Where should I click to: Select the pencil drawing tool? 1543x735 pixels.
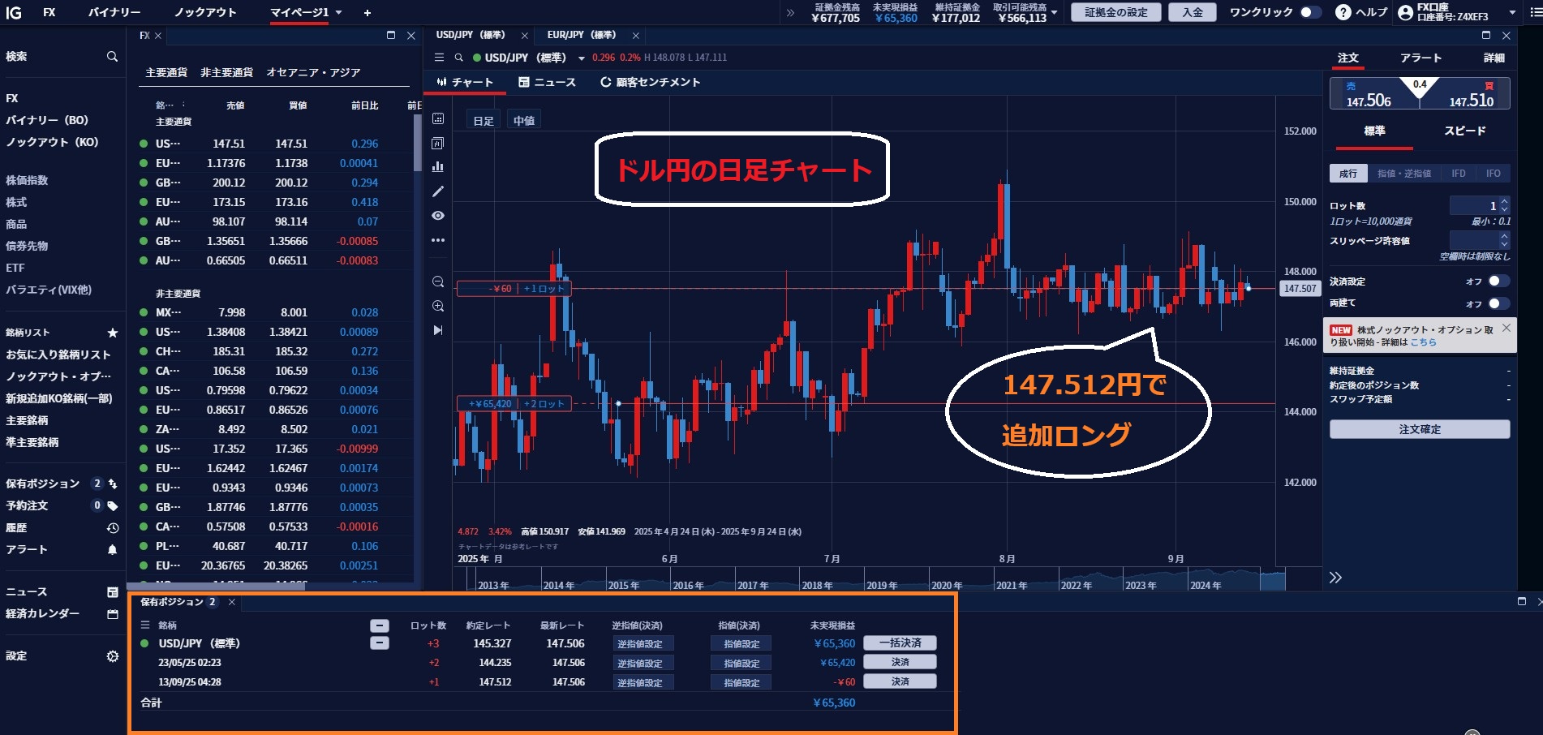click(438, 191)
